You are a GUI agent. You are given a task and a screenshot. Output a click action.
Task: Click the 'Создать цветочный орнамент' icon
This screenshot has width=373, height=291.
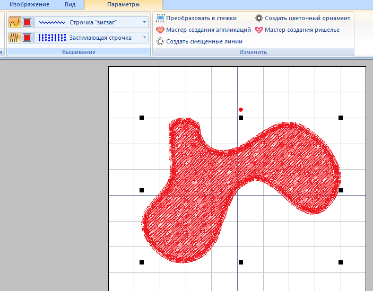(x=259, y=18)
